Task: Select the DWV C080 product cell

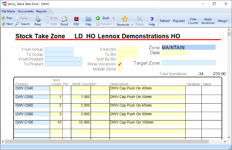Action: pyautogui.click(x=32, y=114)
